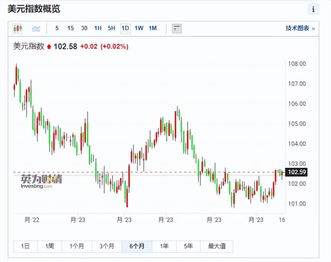The image size is (331, 262).
Task: Select the 5-minute interval
Action: tap(57, 28)
